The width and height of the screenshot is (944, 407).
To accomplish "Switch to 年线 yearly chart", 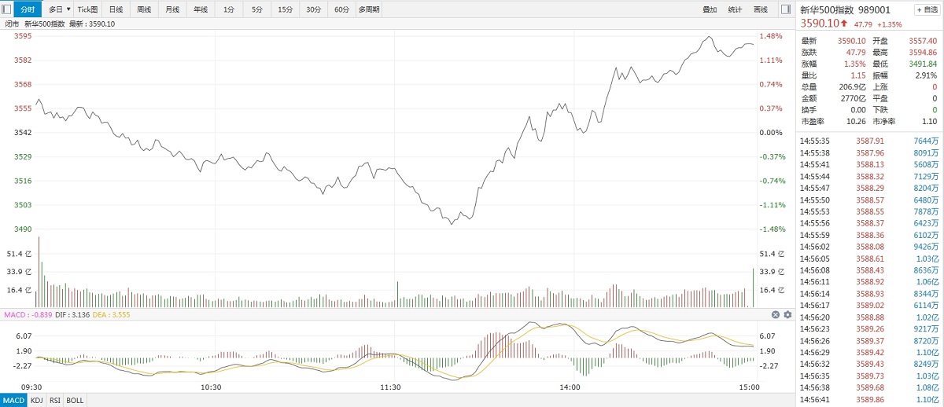I will click(201, 9).
